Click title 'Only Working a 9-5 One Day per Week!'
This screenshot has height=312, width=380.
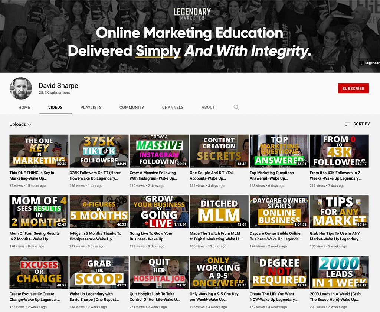(214, 297)
